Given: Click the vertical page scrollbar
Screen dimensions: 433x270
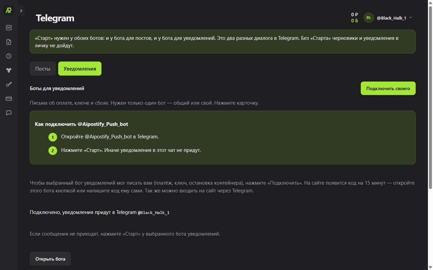Looking at the screenshot, I should (430, 98).
